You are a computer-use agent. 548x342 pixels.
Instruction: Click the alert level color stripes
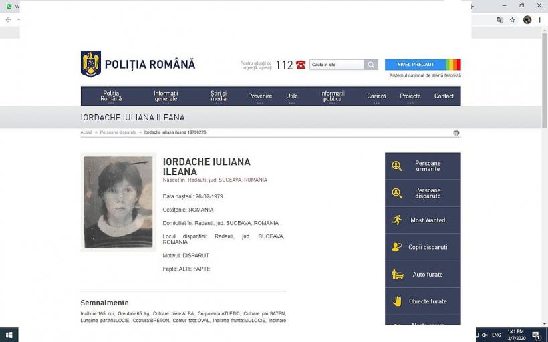pyautogui.click(x=453, y=65)
